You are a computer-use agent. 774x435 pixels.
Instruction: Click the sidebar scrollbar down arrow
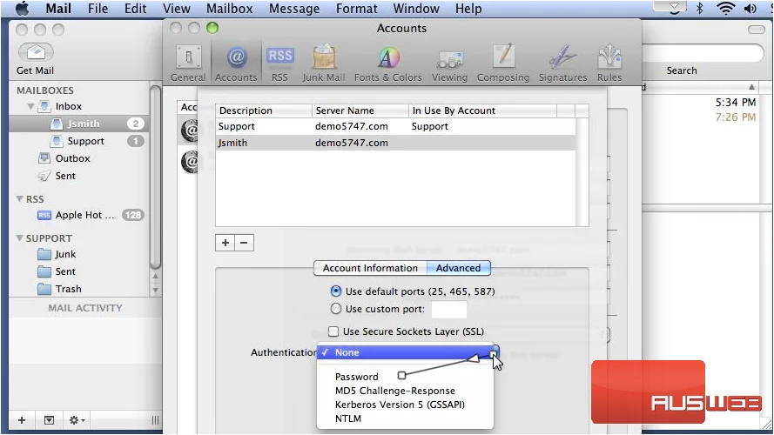tap(155, 291)
